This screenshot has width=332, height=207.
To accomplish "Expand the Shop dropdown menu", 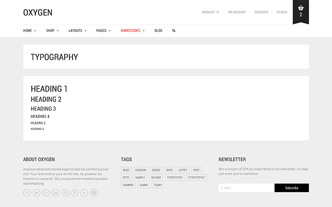I will (52, 31).
